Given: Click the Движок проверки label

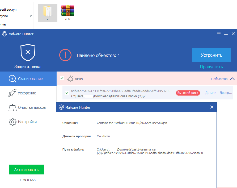Looking at the screenshot, I should [77, 136].
